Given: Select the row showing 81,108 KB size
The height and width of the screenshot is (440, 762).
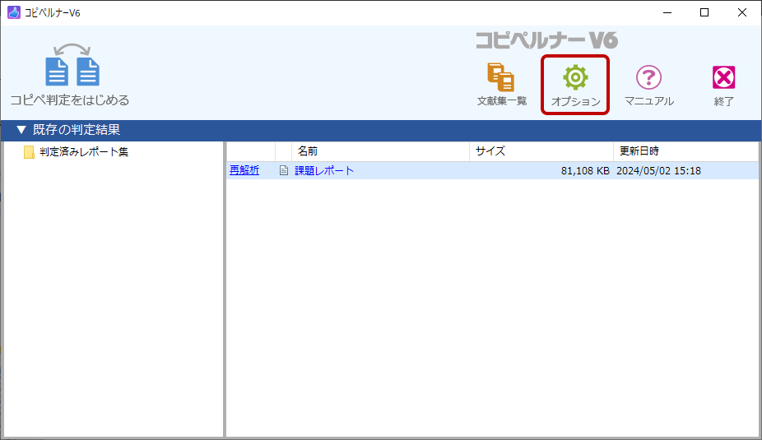Looking at the screenshot, I should click(584, 171).
